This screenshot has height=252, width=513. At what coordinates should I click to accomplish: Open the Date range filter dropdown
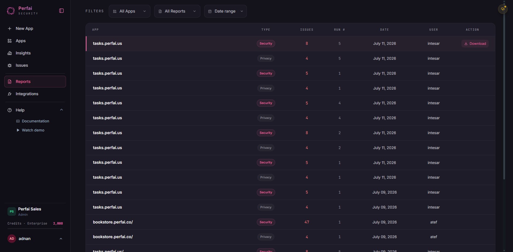(226, 11)
